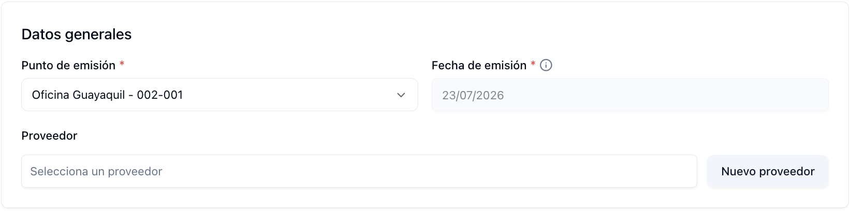Screen dimensions: 850x211
Task: Focus the disabled 23/07/2026 date field
Action: tap(630, 95)
